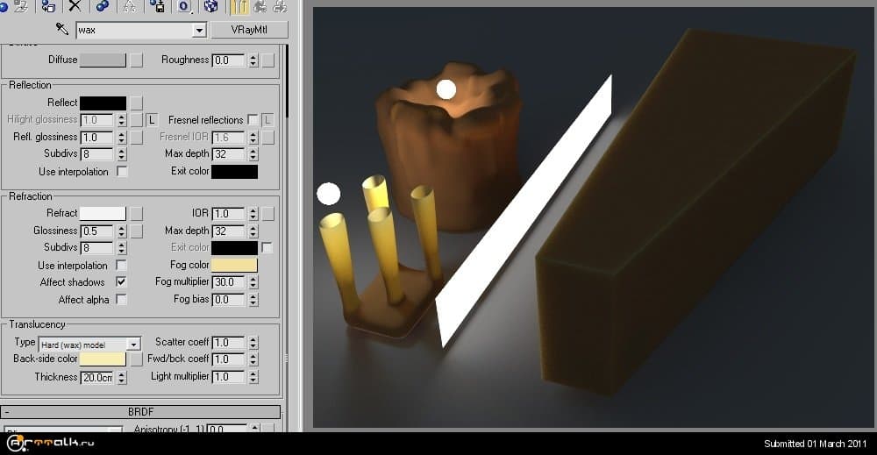Click Assign Material to Selection icon
This screenshot has height=455, width=877.
pos(48,6)
